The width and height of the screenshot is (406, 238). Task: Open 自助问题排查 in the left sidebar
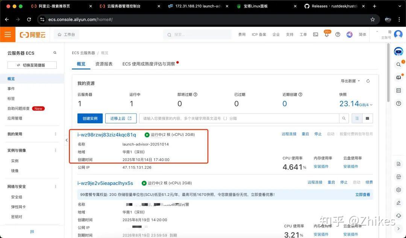pyautogui.click(x=18, y=109)
